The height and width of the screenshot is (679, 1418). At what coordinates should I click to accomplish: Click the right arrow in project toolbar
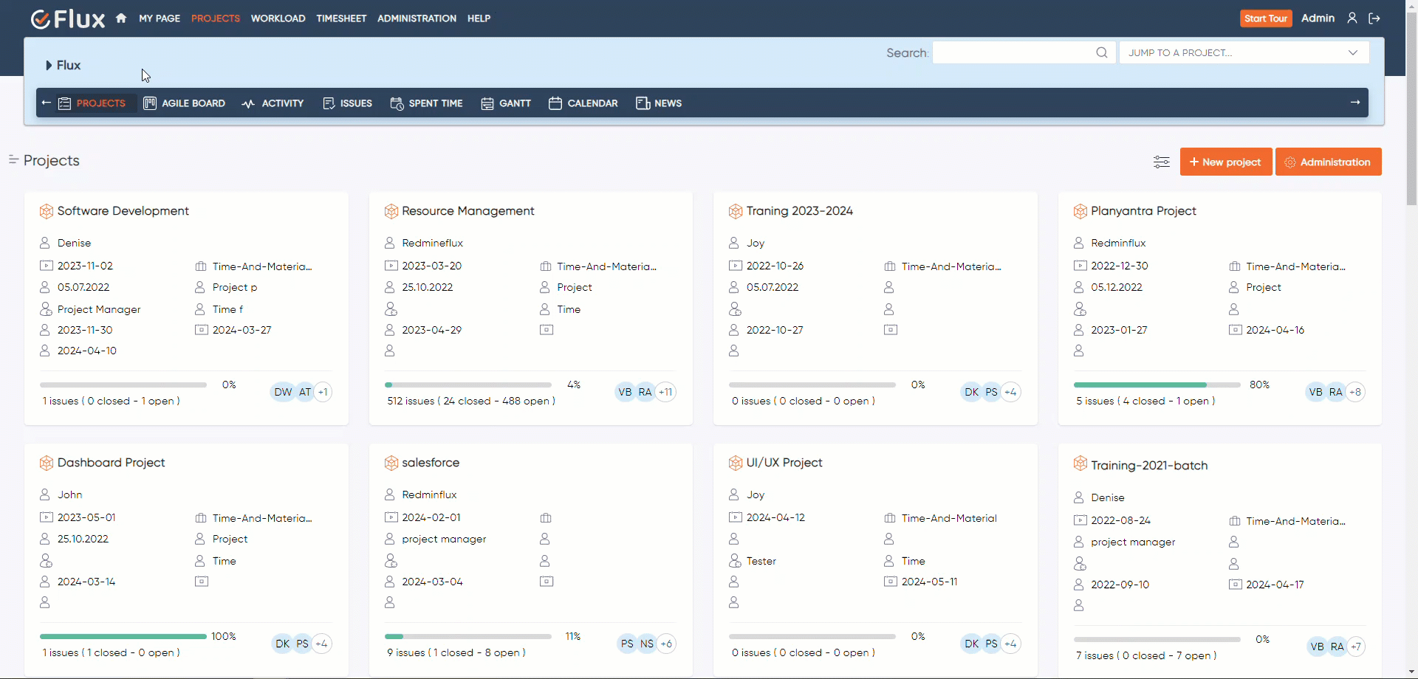(1354, 103)
